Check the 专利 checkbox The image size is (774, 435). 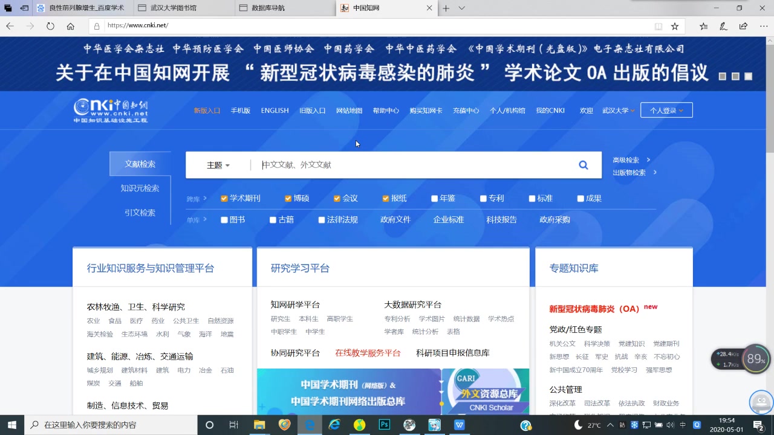click(483, 198)
